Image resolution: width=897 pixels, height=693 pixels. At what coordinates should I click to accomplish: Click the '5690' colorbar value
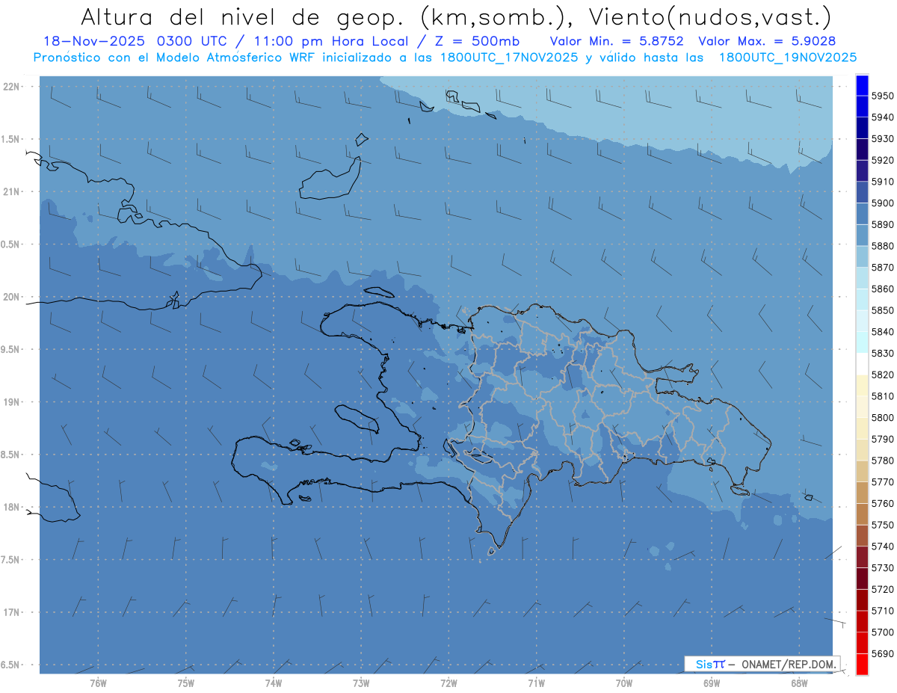tap(884, 653)
